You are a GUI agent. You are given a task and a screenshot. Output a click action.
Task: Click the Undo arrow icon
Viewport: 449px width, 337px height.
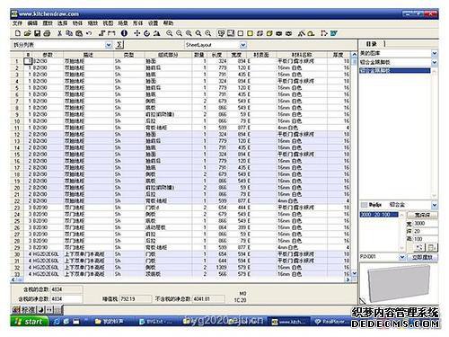coord(89,33)
